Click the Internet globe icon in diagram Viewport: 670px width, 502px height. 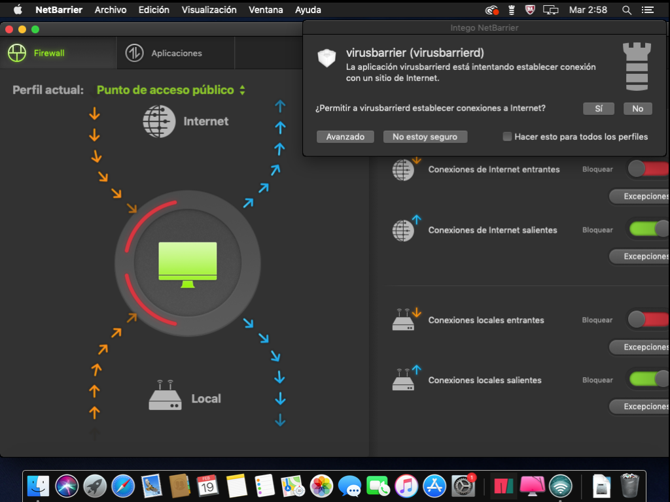[x=159, y=122]
